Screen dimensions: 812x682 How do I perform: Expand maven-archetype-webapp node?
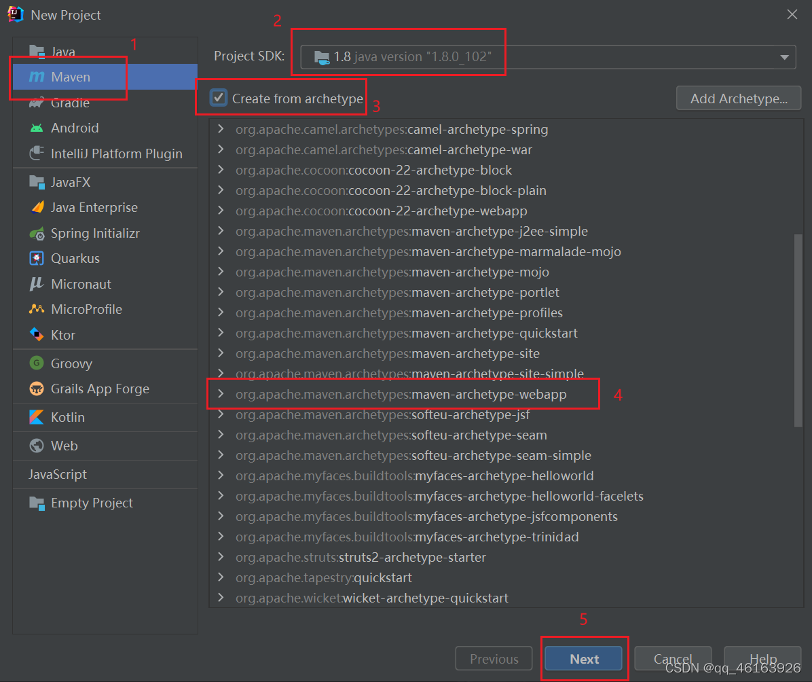(221, 393)
